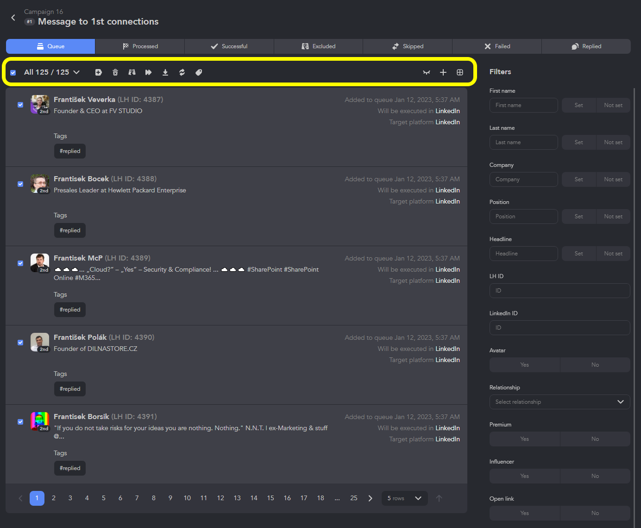This screenshot has height=528, width=641.
Task: Toggle the select-all checkbox beside All 125
Action: pyautogui.click(x=13, y=73)
